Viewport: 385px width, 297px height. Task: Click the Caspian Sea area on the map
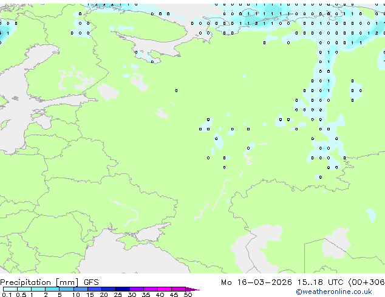(x=245, y=252)
